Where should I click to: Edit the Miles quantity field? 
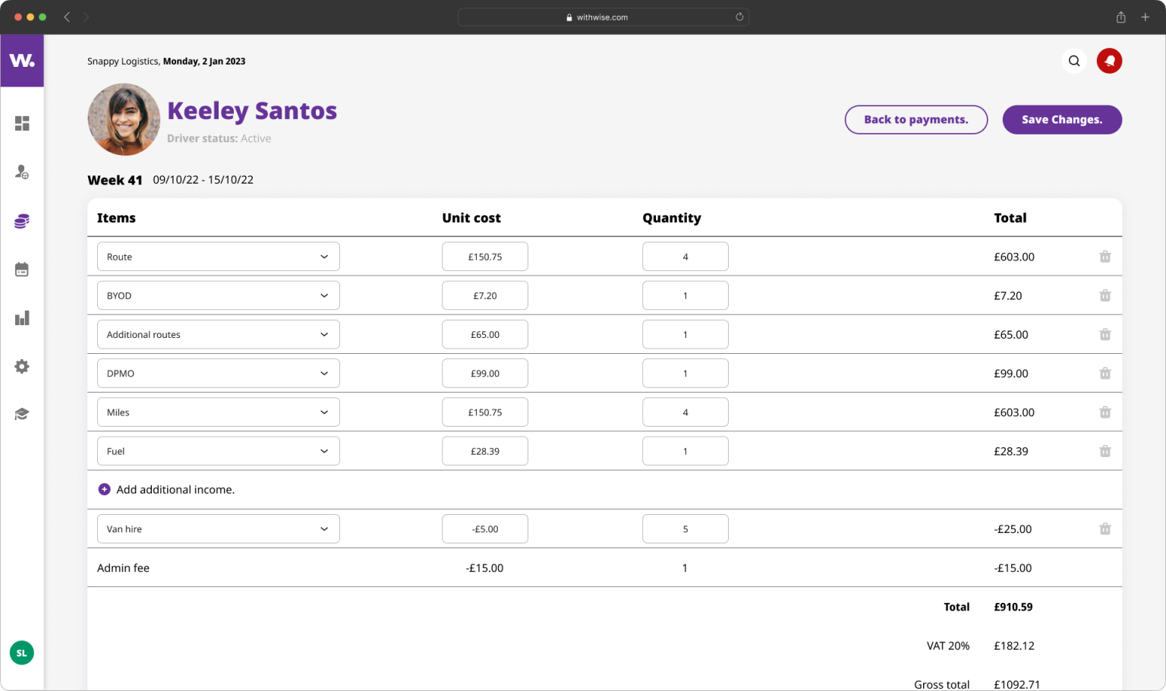685,412
